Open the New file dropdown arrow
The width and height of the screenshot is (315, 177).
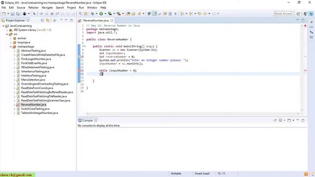pos(8,14)
